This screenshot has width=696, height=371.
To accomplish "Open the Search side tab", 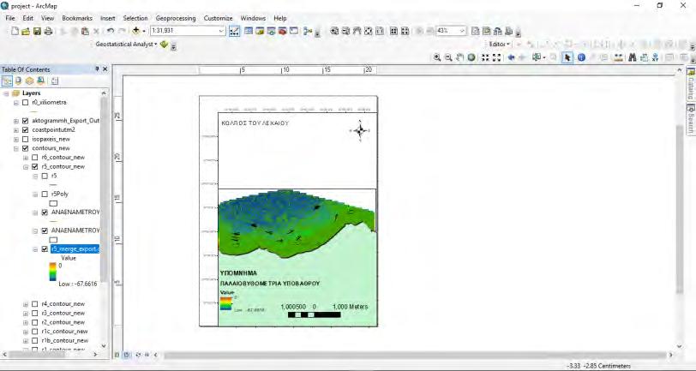I will pos(691,119).
